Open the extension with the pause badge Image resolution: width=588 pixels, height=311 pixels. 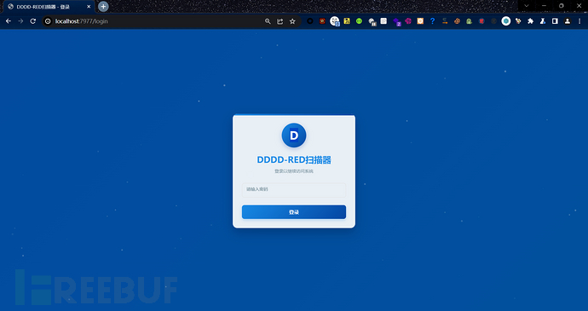372,22
